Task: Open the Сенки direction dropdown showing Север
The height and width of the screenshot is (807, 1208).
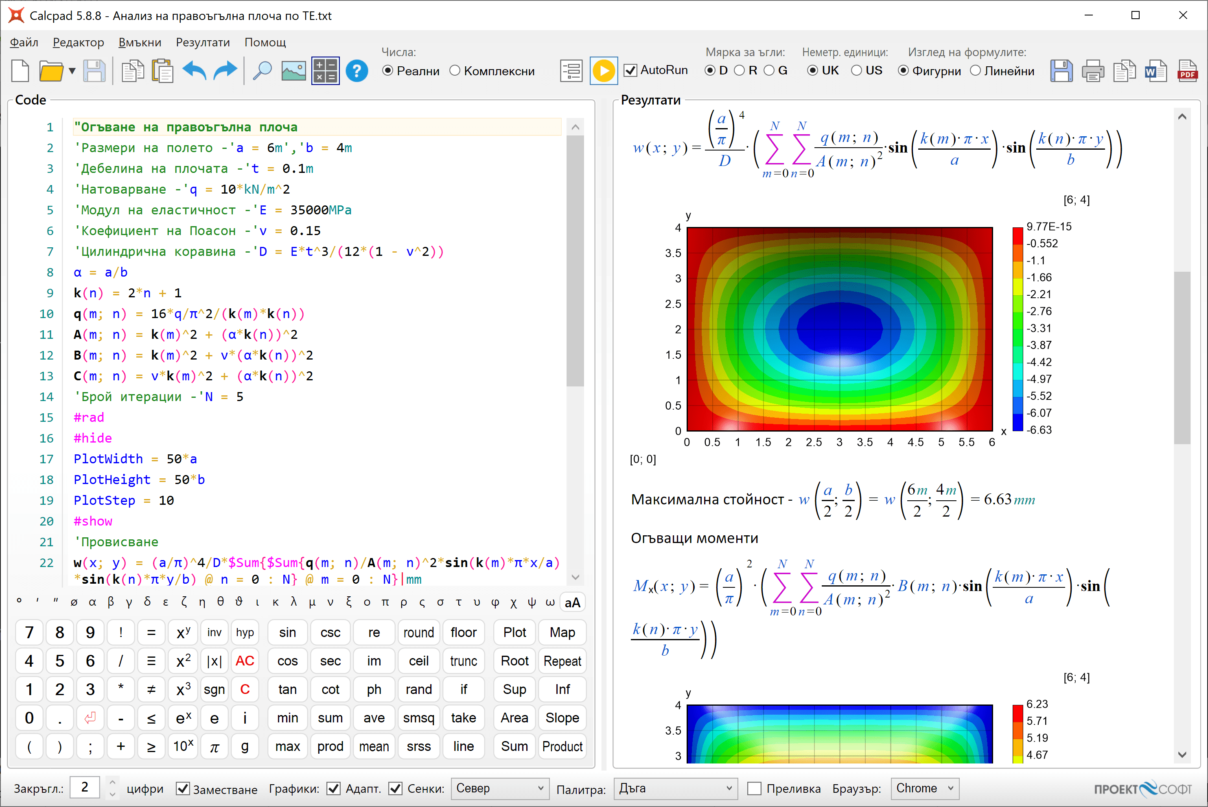Action: point(499,788)
